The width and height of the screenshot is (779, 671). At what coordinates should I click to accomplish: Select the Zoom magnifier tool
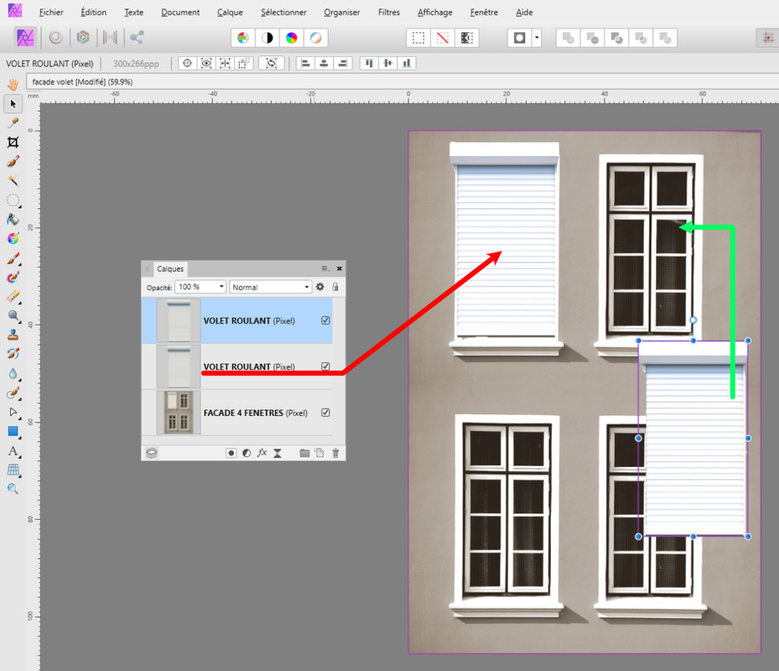point(13,489)
